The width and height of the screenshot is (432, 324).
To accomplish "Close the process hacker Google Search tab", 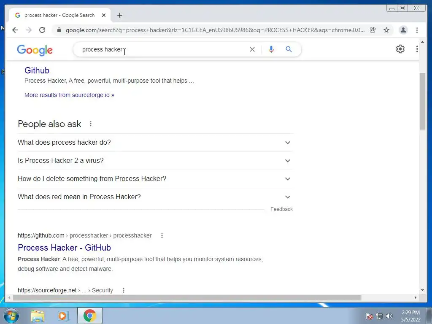I will click(104, 15).
